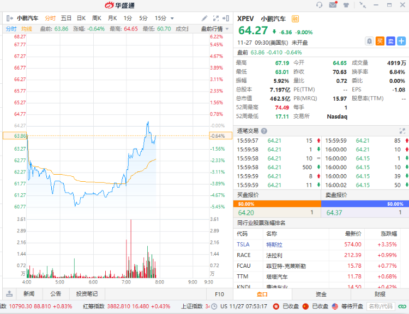Image resolution: width=409 pixels, height=314 pixels.
Task: Click the orange 50.00% bid ratio bar
Action: [277, 204]
